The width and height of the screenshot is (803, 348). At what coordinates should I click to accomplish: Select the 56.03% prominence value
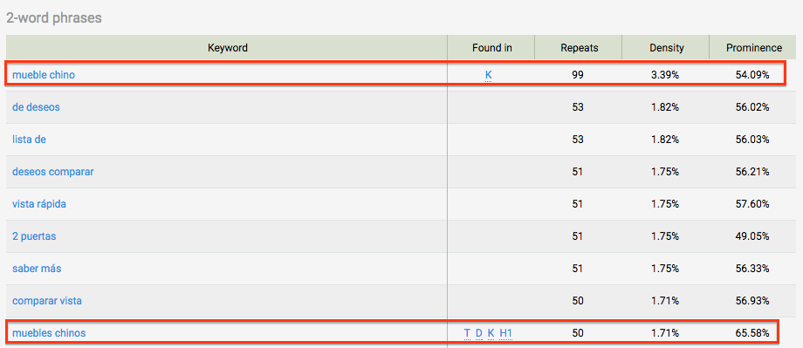(752, 140)
